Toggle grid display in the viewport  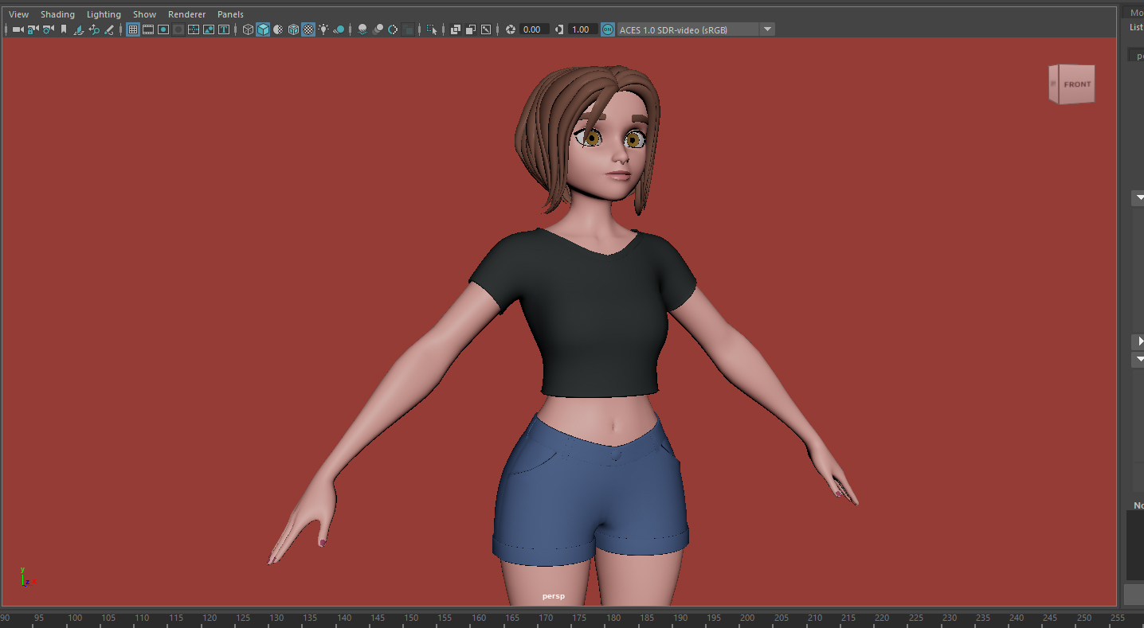pyautogui.click(x=132, y=29)
